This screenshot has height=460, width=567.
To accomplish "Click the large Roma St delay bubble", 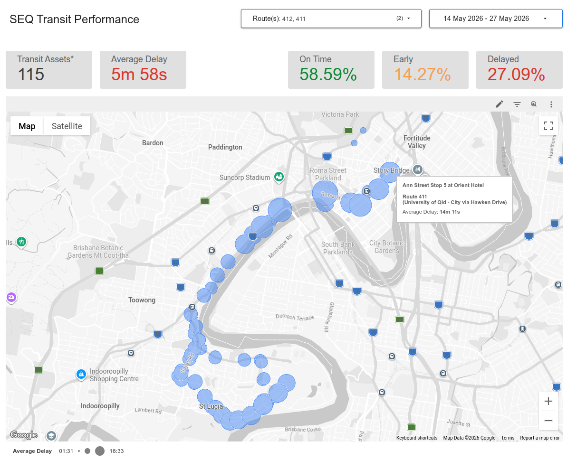I will tap(325, 194).
